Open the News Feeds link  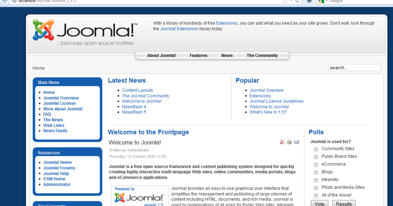(x=55, y=131)
